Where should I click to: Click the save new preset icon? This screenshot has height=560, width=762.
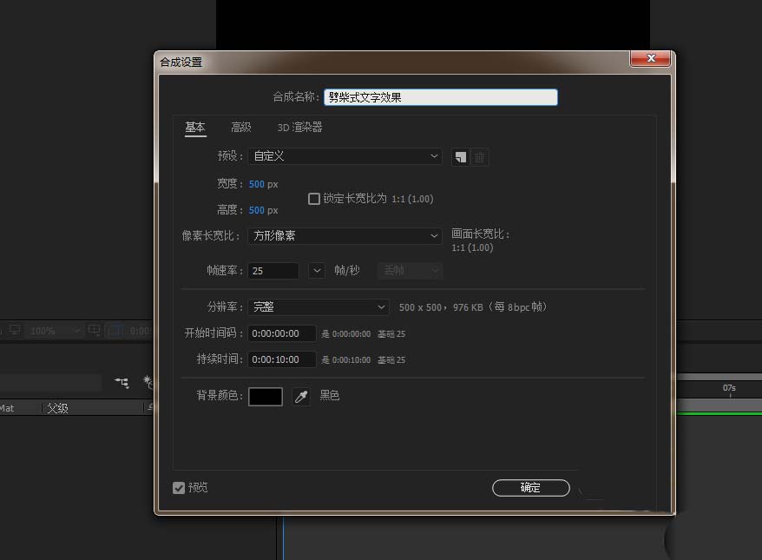(x=459, y=157)
